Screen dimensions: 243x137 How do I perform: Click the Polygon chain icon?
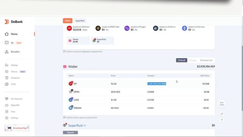coord(127,28)
